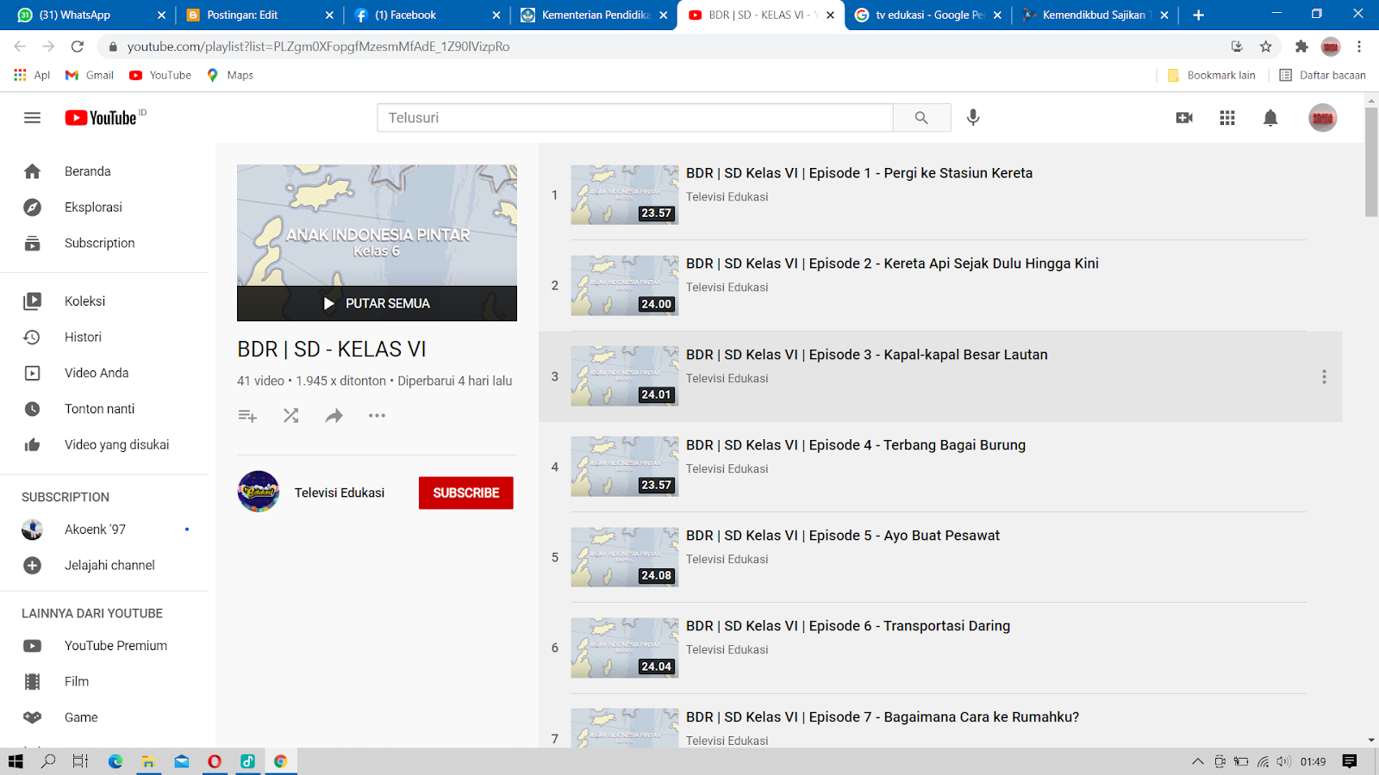Open YouTube apps grid icon
Screen dimensions: 1379x775
(1227, 118)
